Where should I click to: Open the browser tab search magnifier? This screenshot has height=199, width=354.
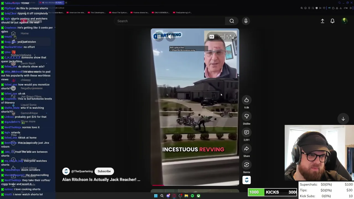click(x=339, y=3)
